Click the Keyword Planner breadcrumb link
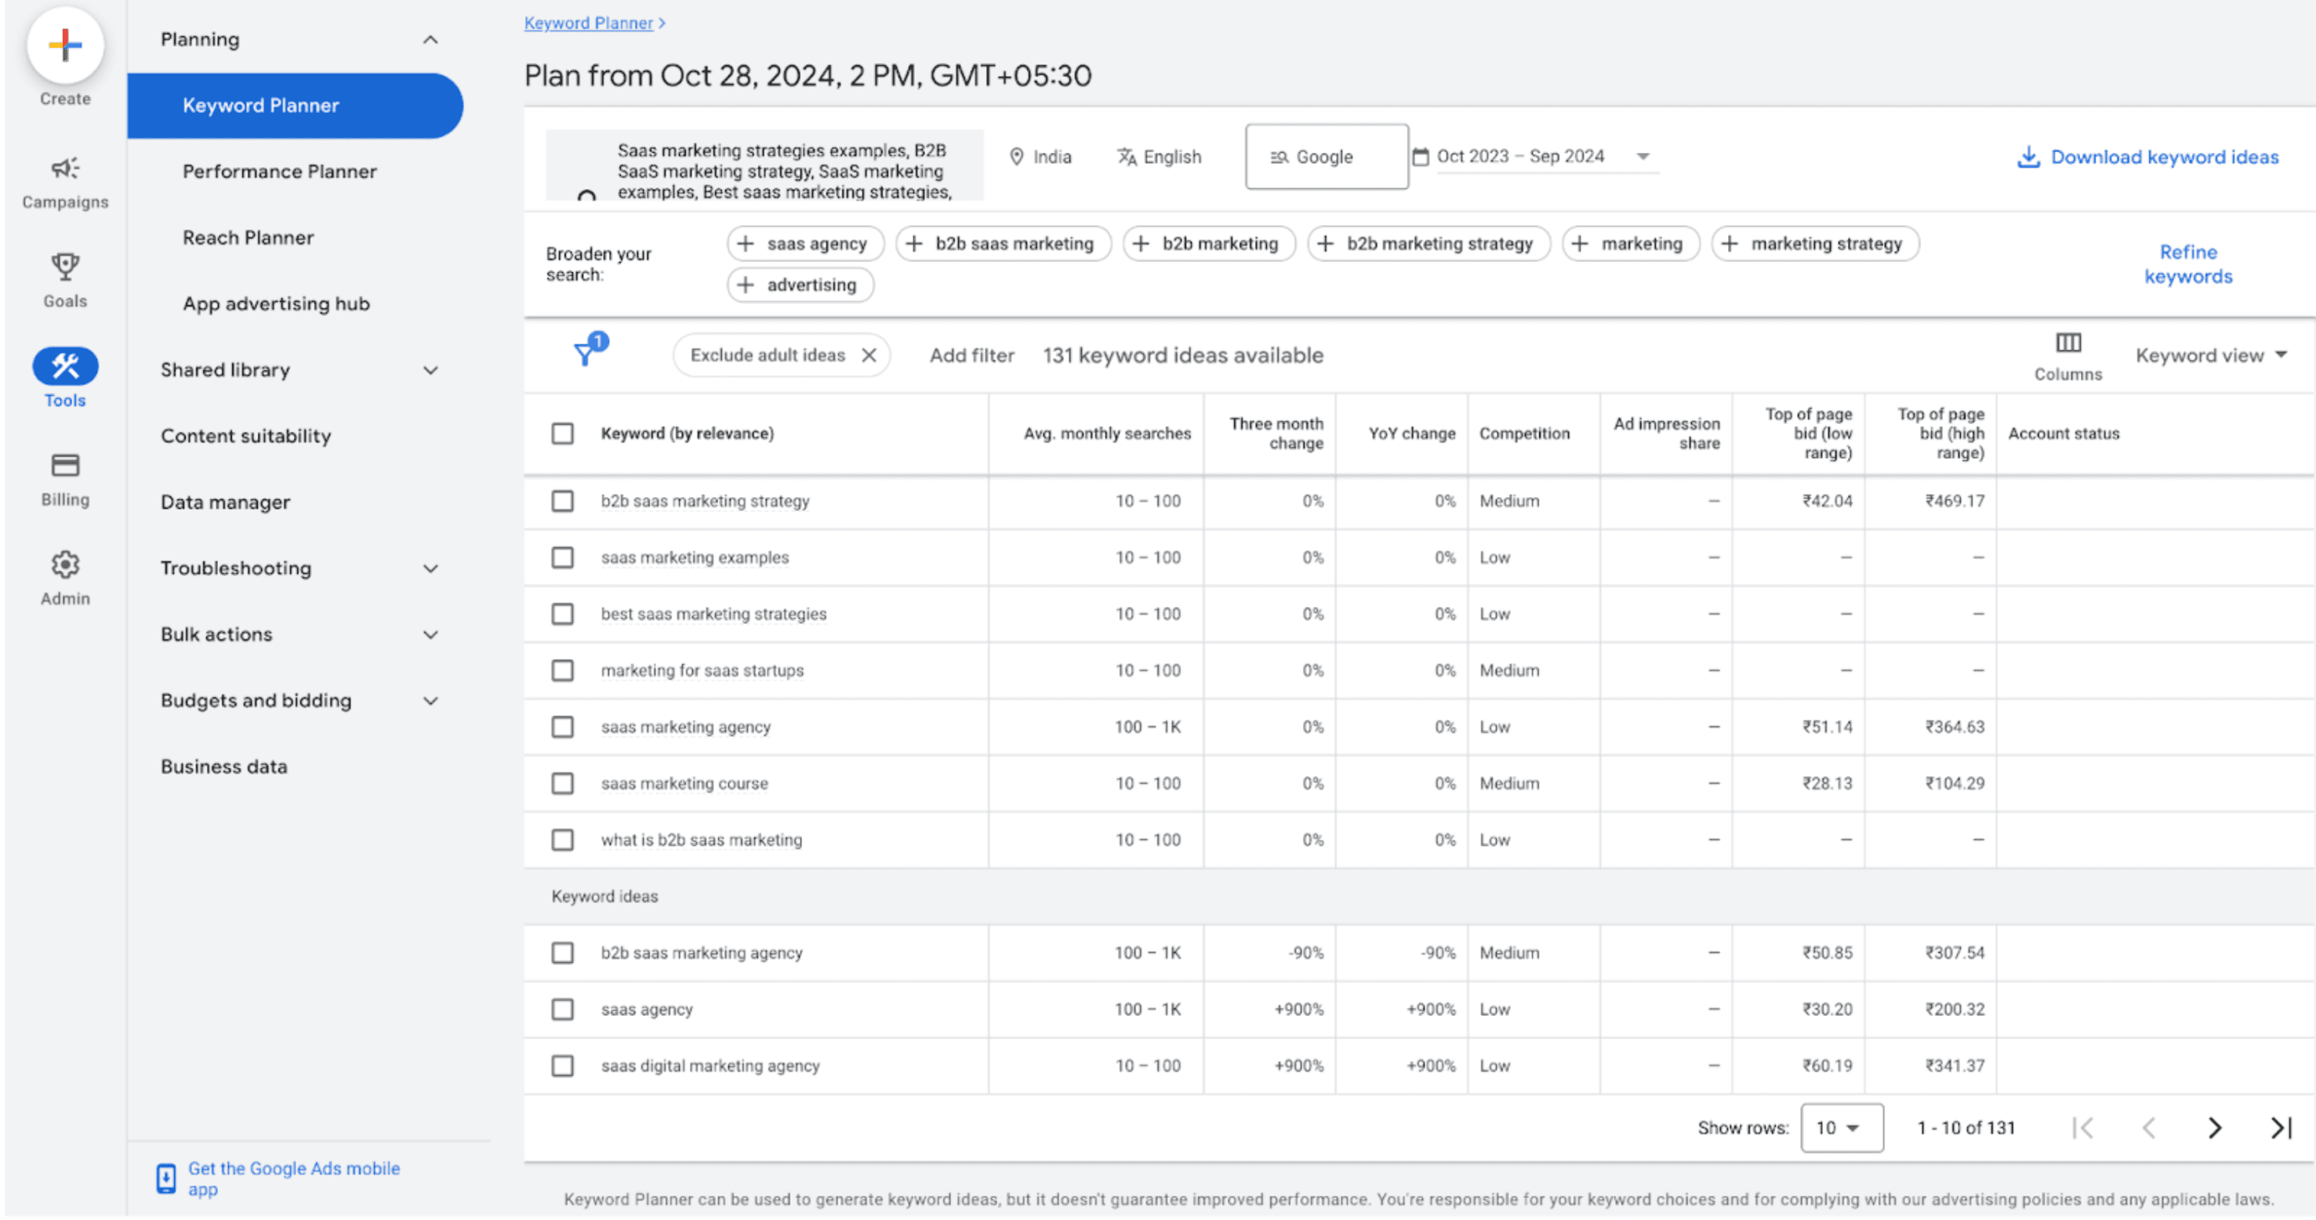Image resolution: width=2316 pixels, height=1220 pixels. [588, 23]
